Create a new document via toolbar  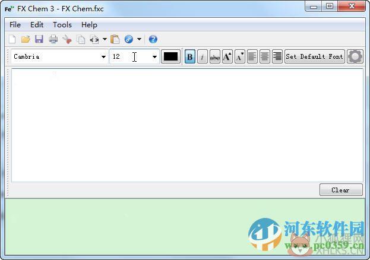pos(12,39)
